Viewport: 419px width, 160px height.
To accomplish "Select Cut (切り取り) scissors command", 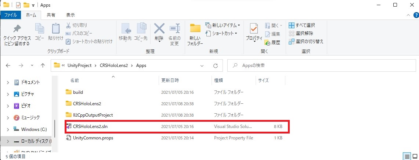I will [x=77, y=25].
